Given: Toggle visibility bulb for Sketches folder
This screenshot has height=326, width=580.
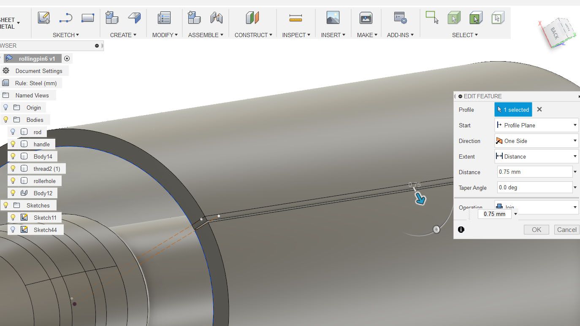Looking at the screenshot, I should coord(6,205).
